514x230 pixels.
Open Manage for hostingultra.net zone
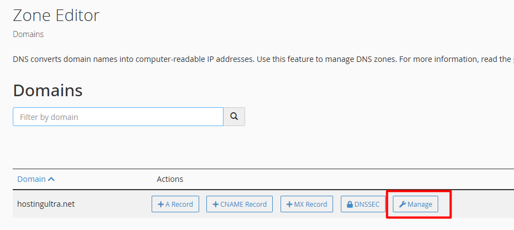click(416, 204)
